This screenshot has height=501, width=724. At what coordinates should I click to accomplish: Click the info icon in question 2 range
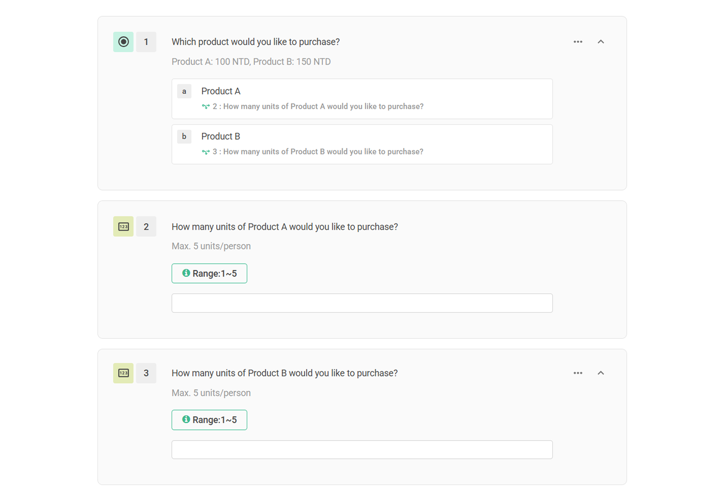(x=186, y=273)
